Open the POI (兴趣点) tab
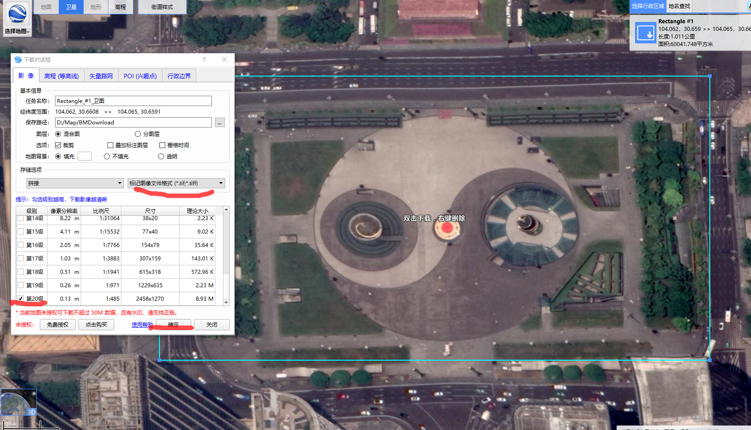This screenshot has height=430, width=751. [140, 75]
